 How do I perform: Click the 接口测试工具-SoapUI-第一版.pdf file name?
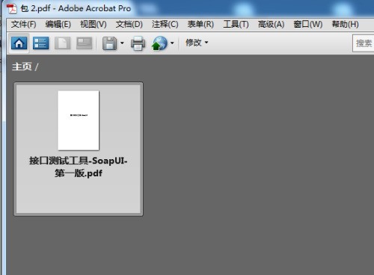click(79, 167)
